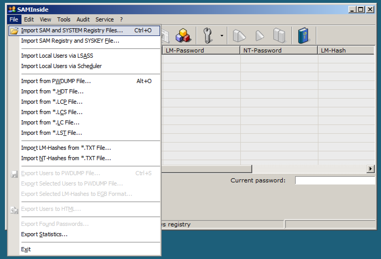Click the gray pause-shaped toolbar icon

[279, 35]
